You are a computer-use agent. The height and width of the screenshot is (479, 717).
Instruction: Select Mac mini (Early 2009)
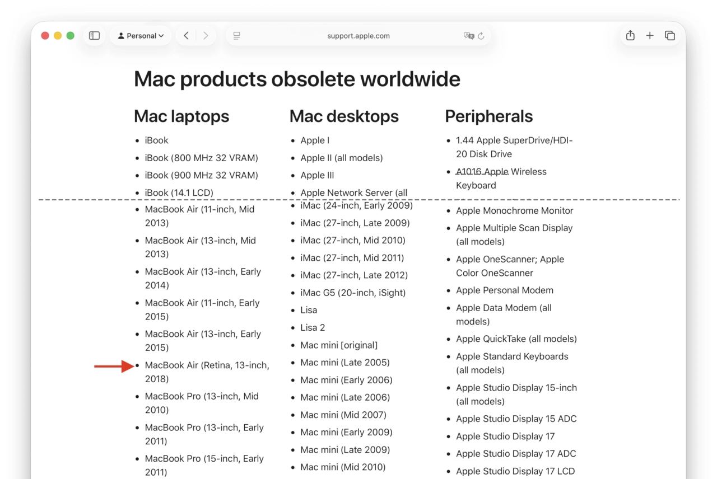(346, 432)
